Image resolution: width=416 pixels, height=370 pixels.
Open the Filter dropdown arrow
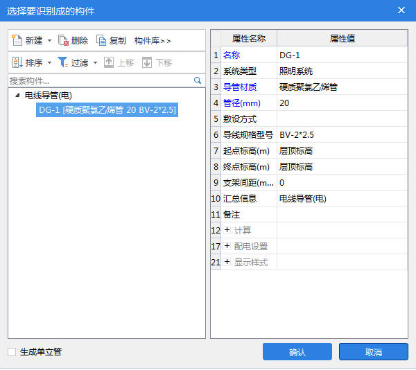(x=95, y=62)
